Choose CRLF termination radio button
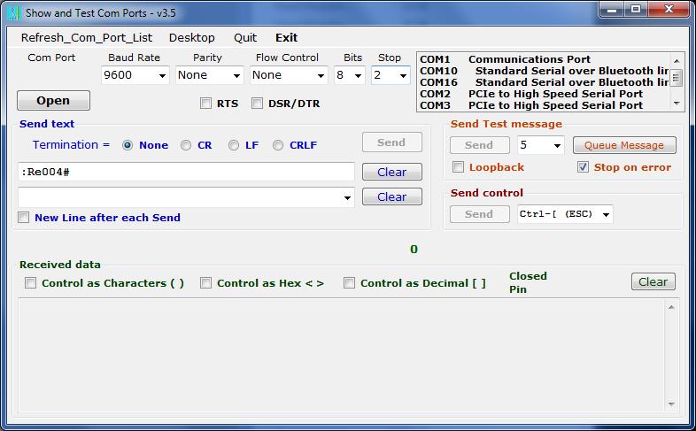The height and width of the screenshot is (431, 696). point(278,145)
